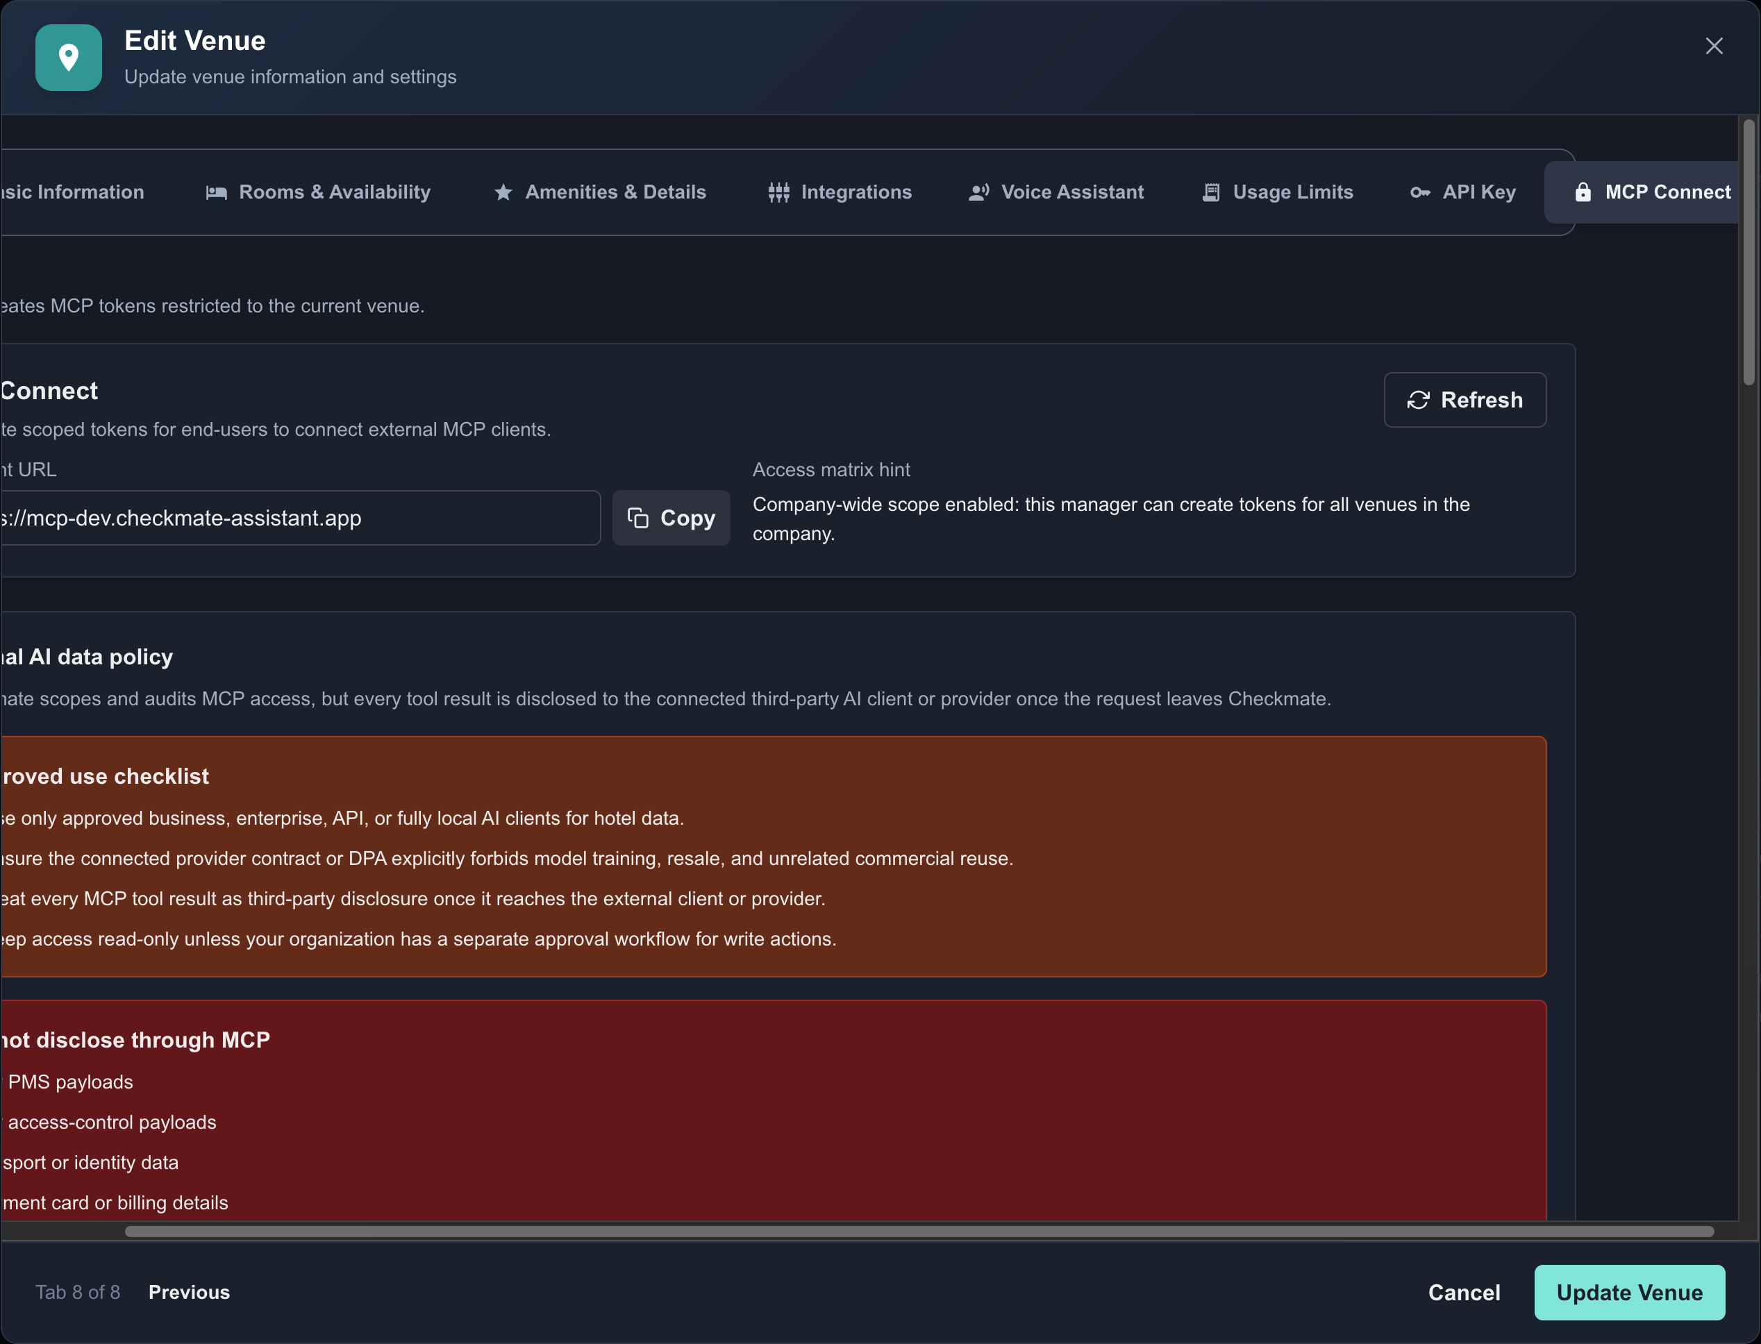Switch to the Basic Information tab
1761x1344 pixels.
(x=72, y=193)
